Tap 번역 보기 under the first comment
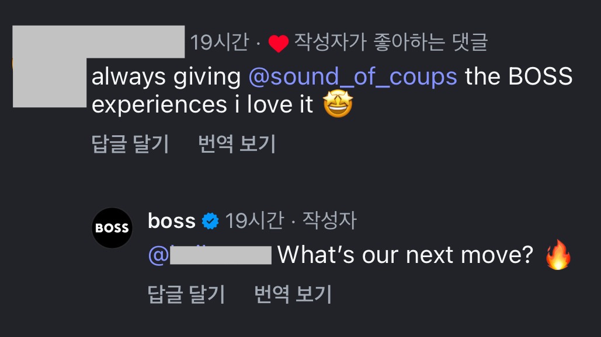The width and height of the screenshot is (601, 337). 237,143
